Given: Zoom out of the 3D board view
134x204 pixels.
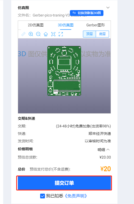Looking at the screenshot, I should 38,34.
